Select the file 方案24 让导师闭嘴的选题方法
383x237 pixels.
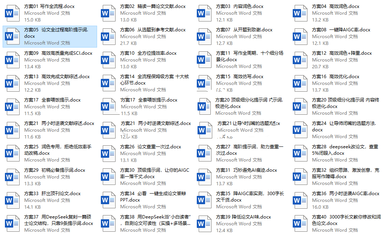(337, 130)
